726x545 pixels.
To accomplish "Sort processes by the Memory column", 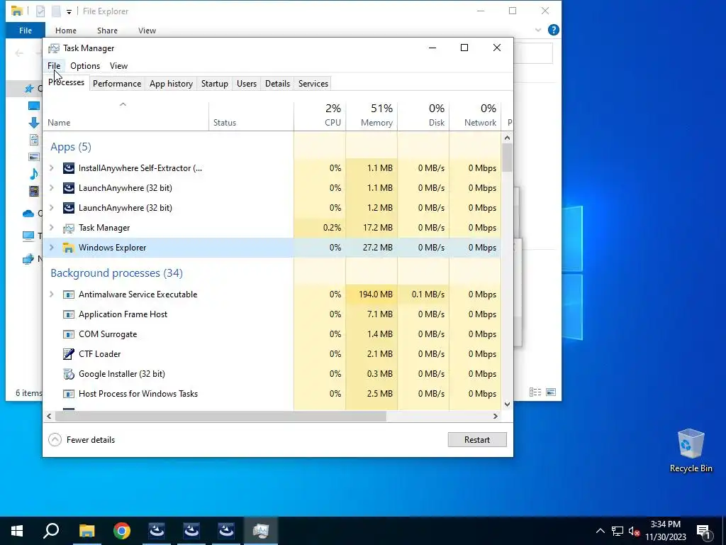I will [372, 116].
